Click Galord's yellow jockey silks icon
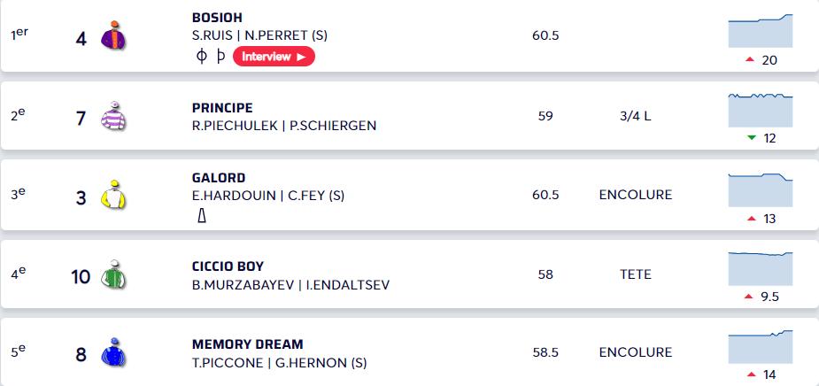Image resolution: width=819 pixels, height=386 pixels. tap(113, 195)
